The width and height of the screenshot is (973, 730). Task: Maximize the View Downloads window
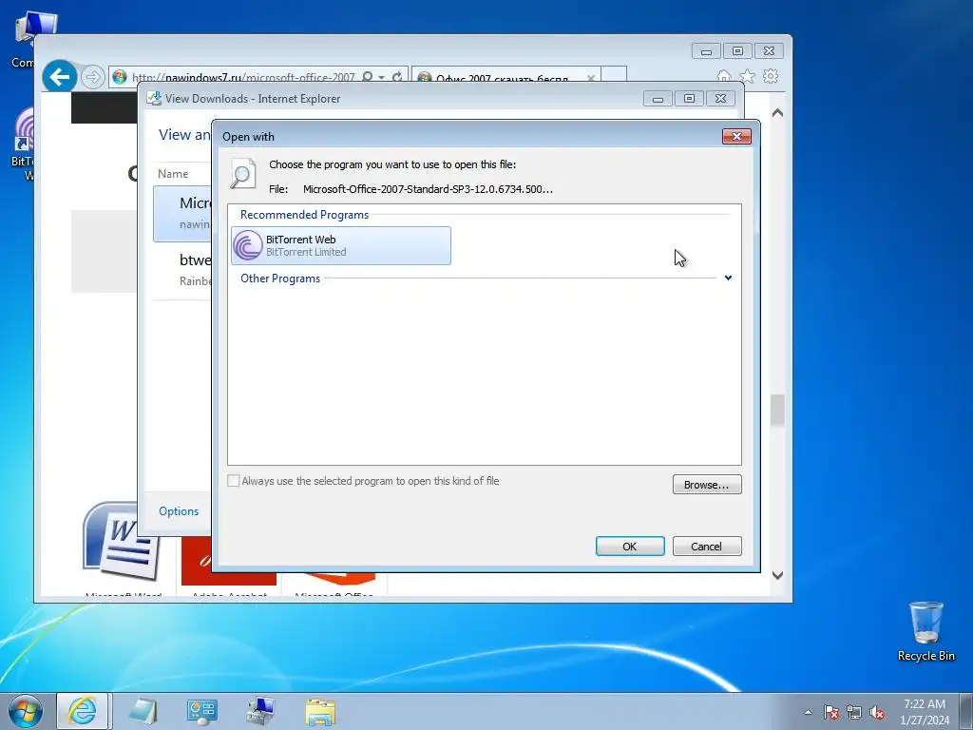point(689,99)
